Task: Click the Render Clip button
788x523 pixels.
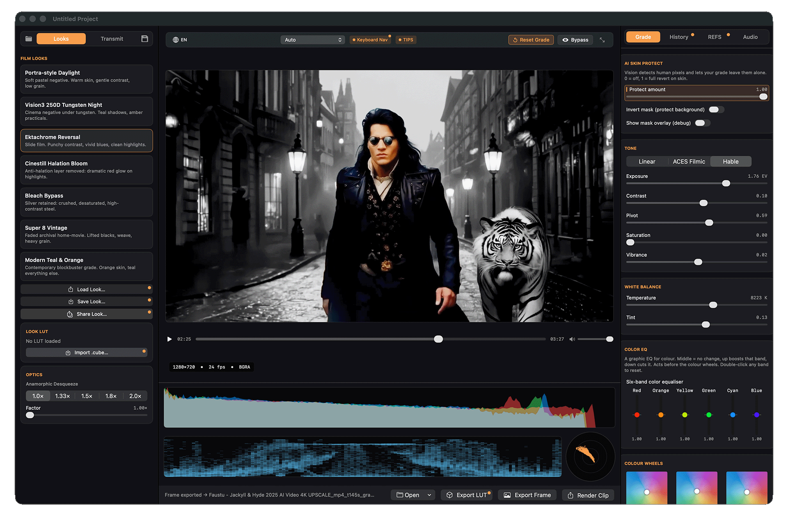Action: [x=588, y=495]
